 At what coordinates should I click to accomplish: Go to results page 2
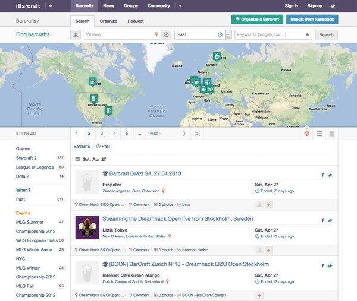pyautogui.click(x=89, y=134)
